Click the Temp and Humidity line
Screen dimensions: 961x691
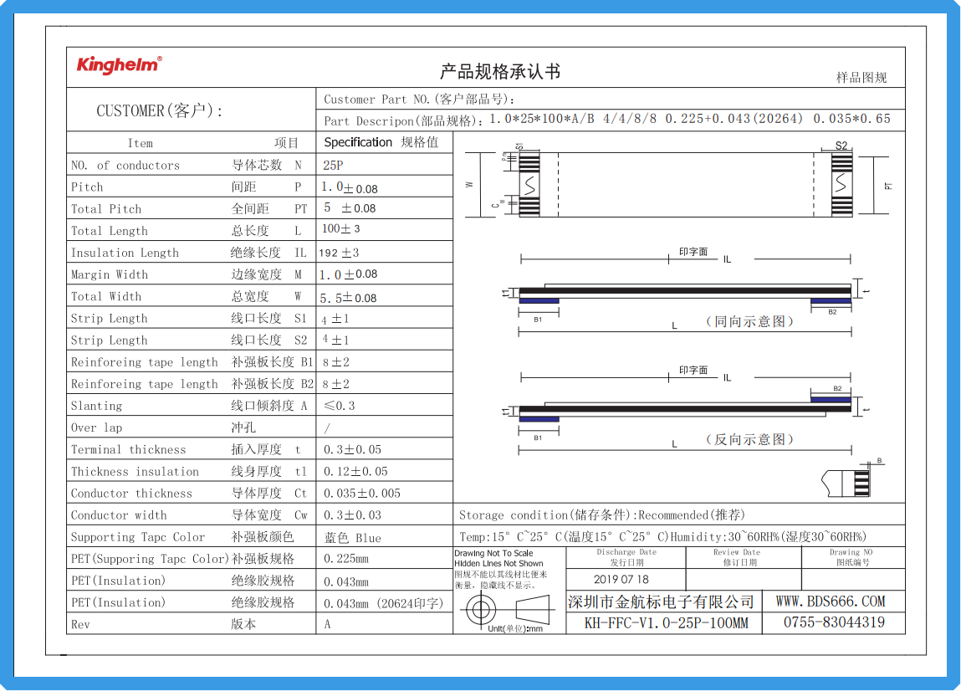click(662, 537)
